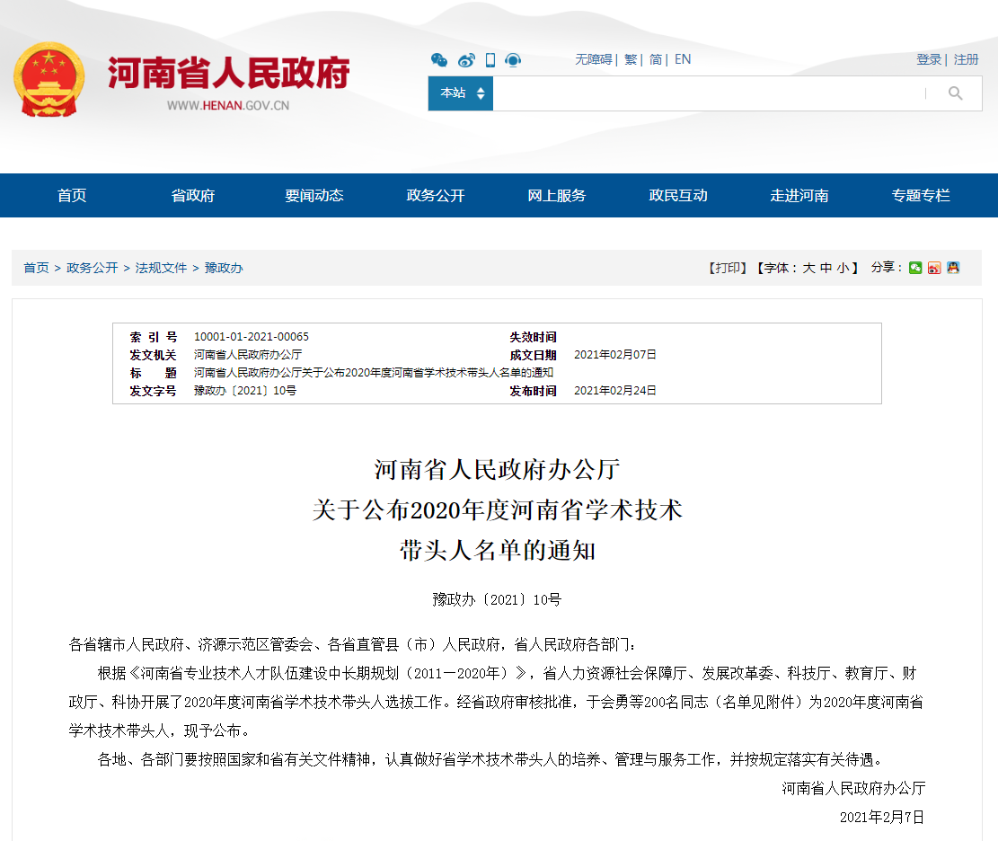The width and height of the screenshot is (998, 841).
Task: Go to 网上服务 in navigation bar
Action: (557, 196)
